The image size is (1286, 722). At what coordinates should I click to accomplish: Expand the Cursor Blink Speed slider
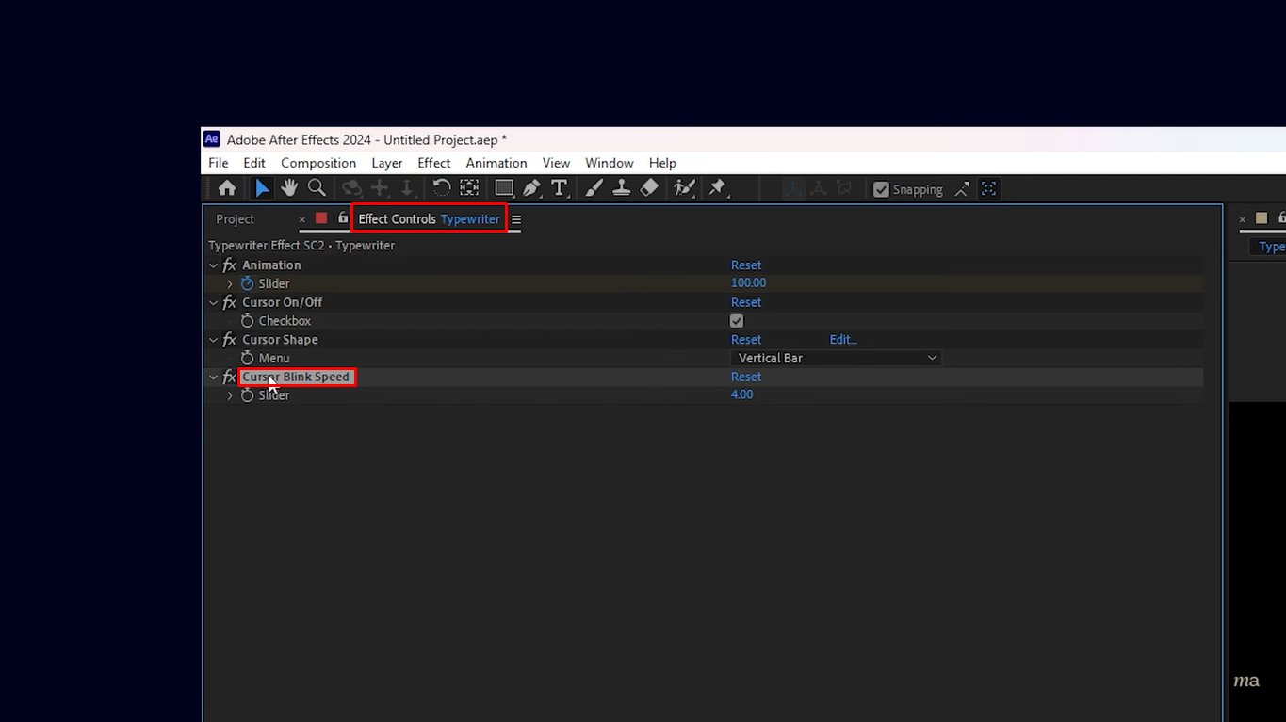pyautogui.click(x=229, y=394)
